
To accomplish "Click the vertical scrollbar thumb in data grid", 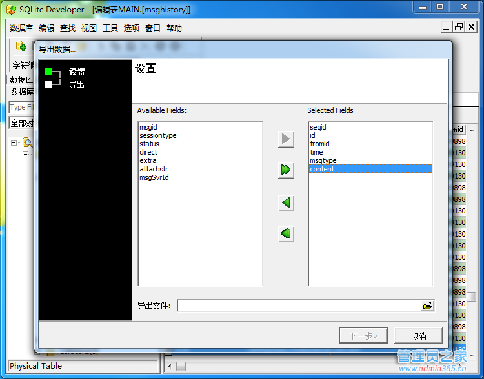I will (x=472, y=296).
